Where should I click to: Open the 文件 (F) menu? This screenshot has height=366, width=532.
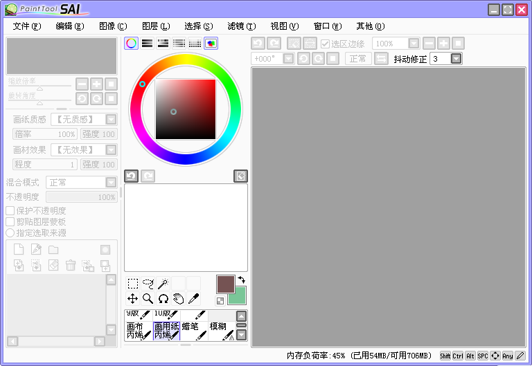point(27,26)
